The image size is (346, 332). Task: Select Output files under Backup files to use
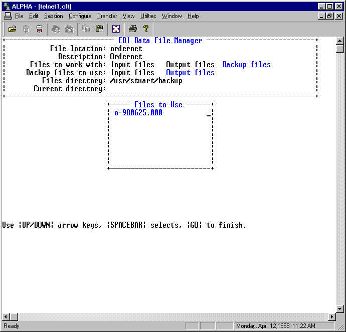190,73
